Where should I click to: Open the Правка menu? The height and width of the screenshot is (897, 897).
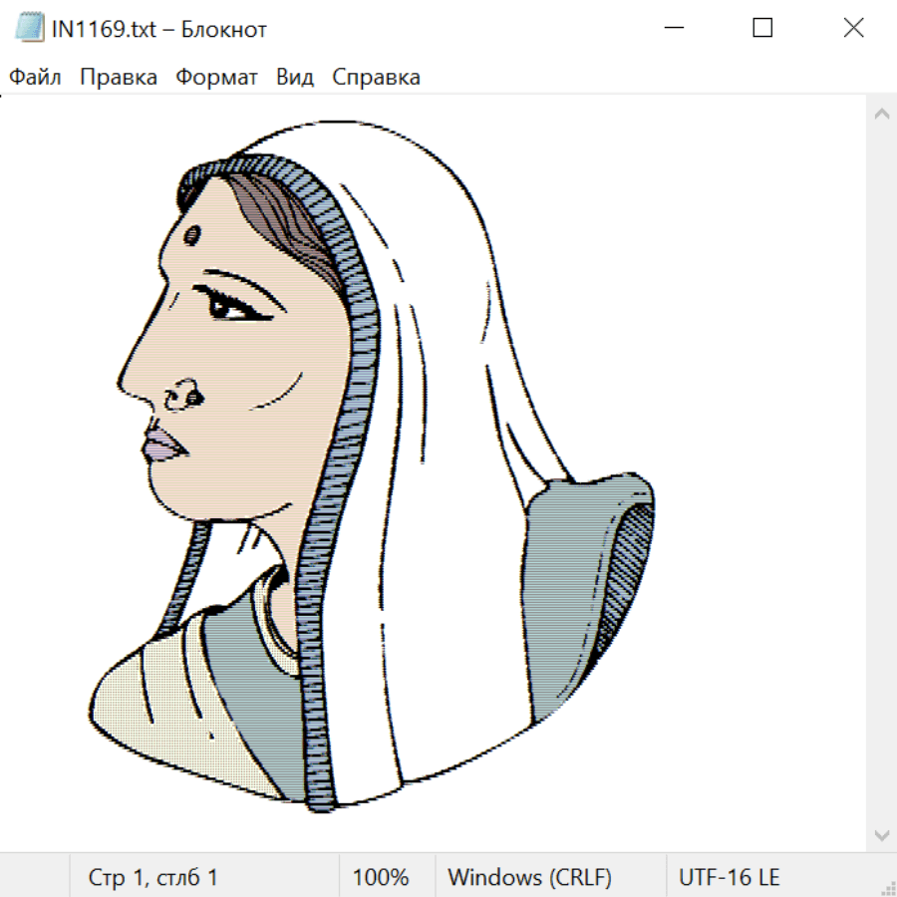pyautogui.click(x=119, y=78)
